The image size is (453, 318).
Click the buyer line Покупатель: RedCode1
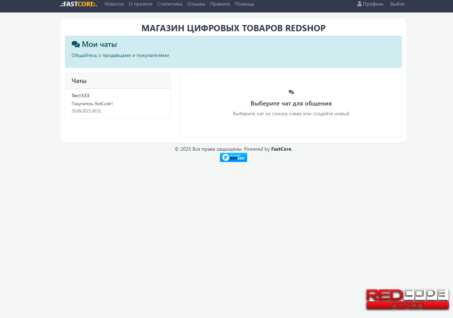click(x=92, y=104)
